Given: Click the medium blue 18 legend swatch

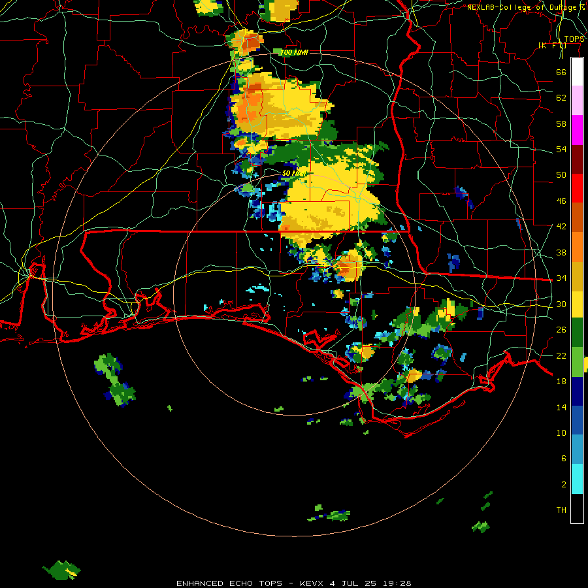Looking at the screenshot, I should tap(577, 421).
